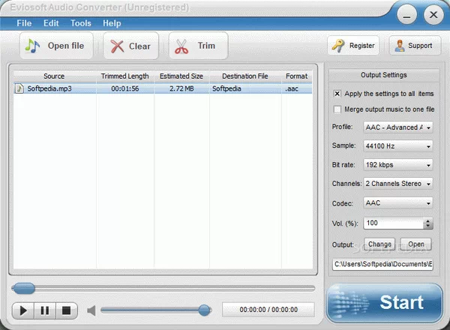Expand the Profile dropdown showing AAC

[x=398, y=127]
